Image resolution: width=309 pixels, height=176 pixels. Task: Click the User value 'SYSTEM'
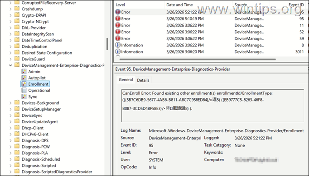click(x=156, y=160)
